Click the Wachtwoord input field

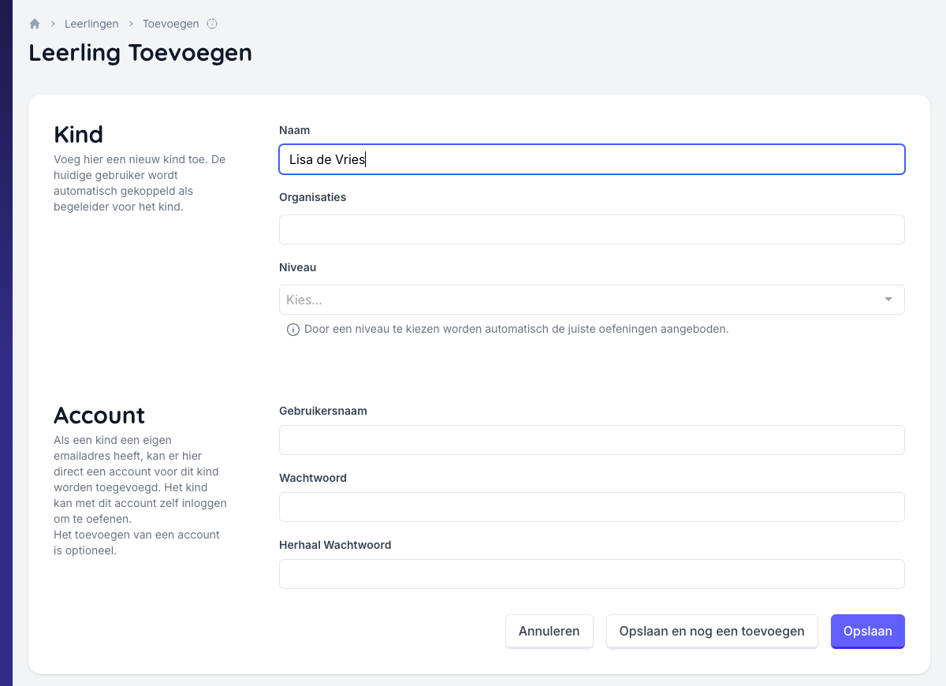click(591, 507)
